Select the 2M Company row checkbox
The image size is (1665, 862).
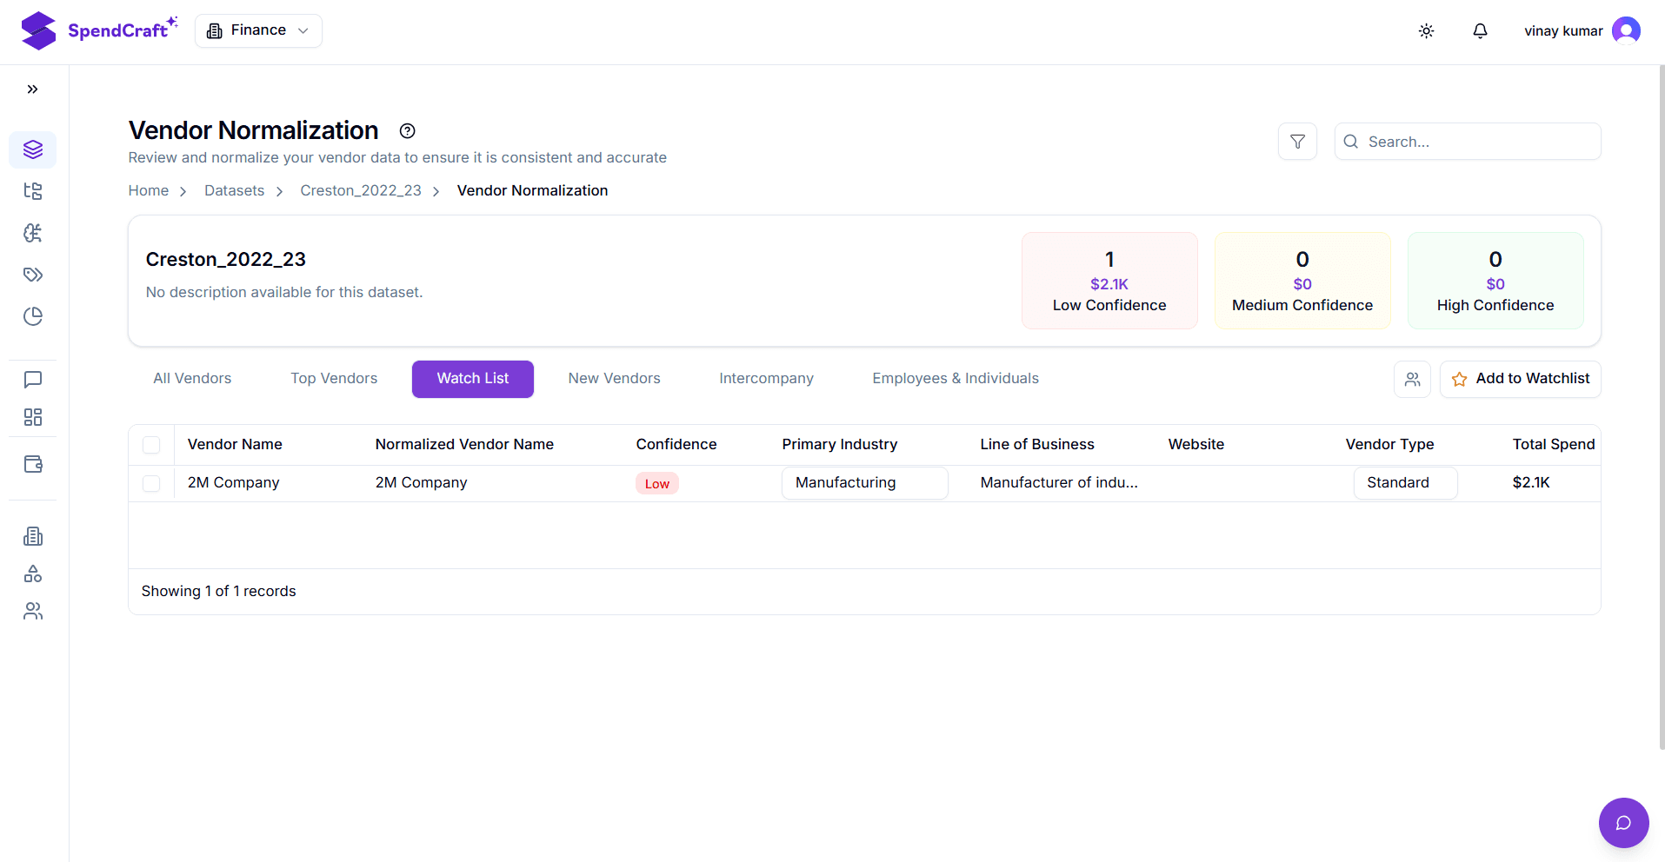coord(151,483)
